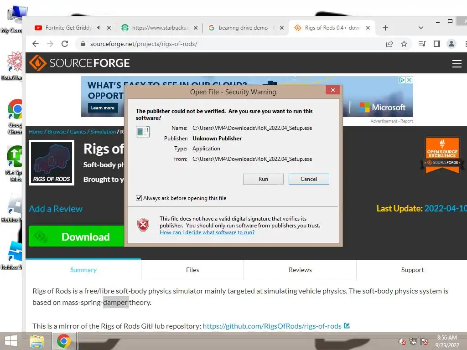Open the Chrome profile avatar
This screenshot has height=350, width=467.
pos(451,44)
